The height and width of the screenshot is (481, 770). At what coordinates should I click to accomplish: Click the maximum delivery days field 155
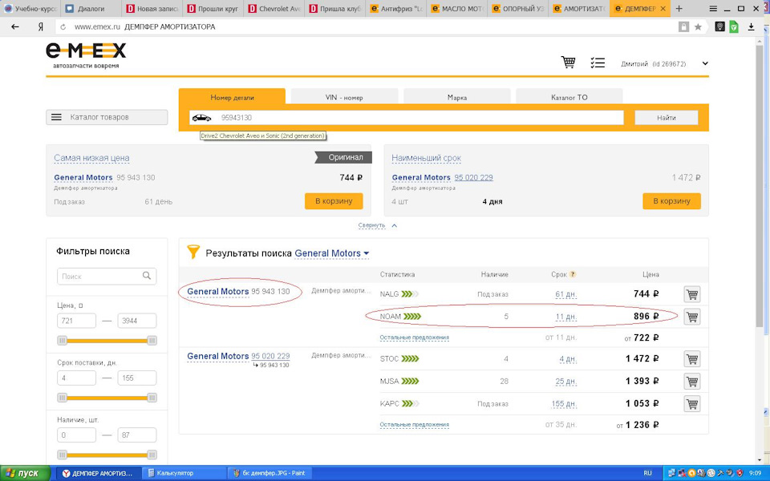click(137, 378)
